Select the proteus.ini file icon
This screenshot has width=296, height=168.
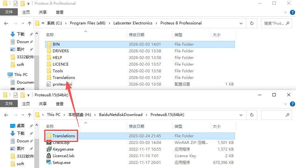pos(49,84)
